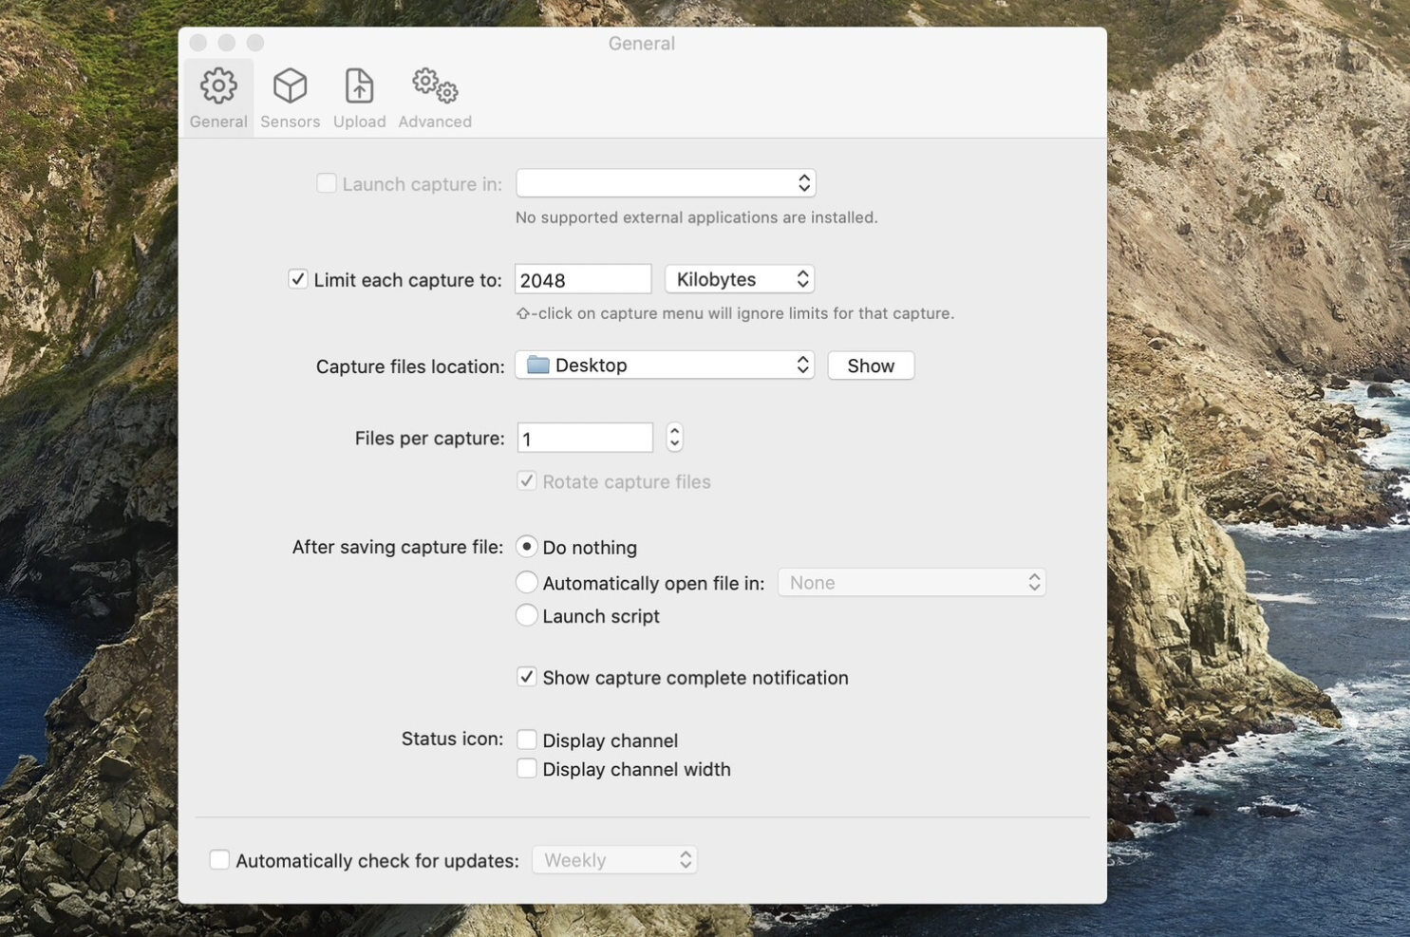Open the Weekly update frequency dropdown

click(x=613, y=858)
